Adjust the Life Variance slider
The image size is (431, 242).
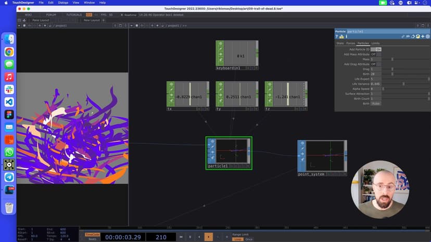pyautogui.click(x=403, y=84)
